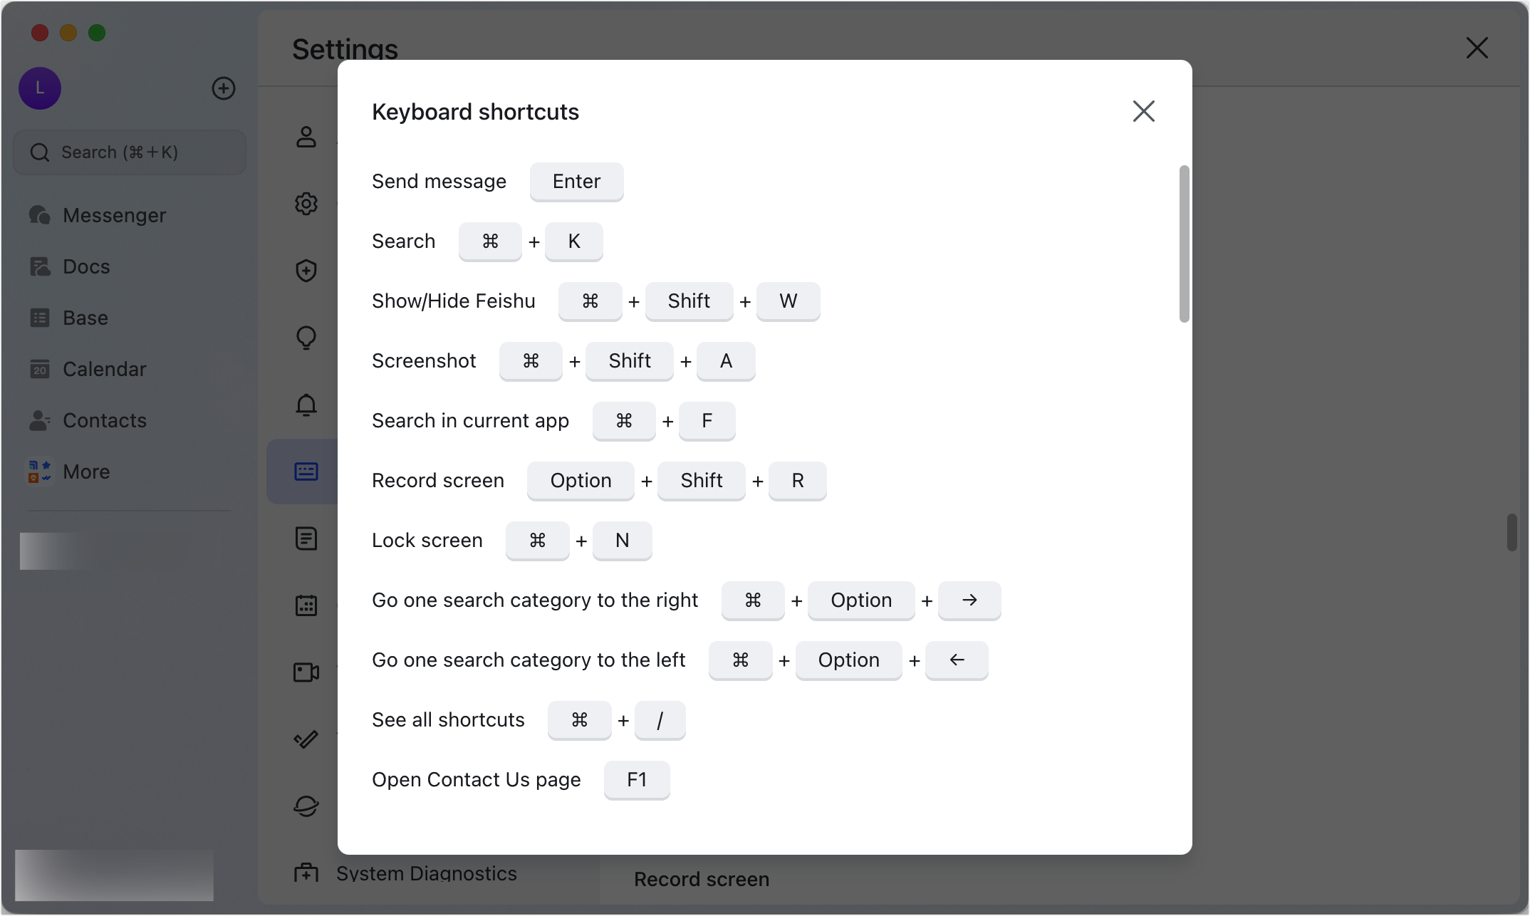Open video meeting settings icon
Viewport: 1530px width, 916px height.
(x=306, y=672)
